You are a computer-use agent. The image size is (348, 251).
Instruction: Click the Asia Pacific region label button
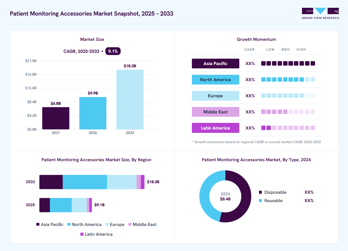pos(215,63)
